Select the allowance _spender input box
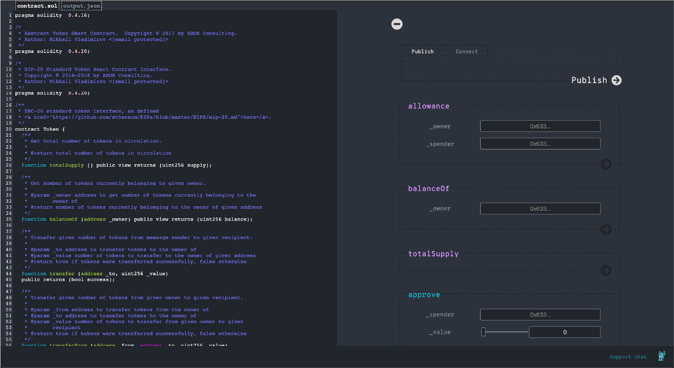 pos(540,144)
